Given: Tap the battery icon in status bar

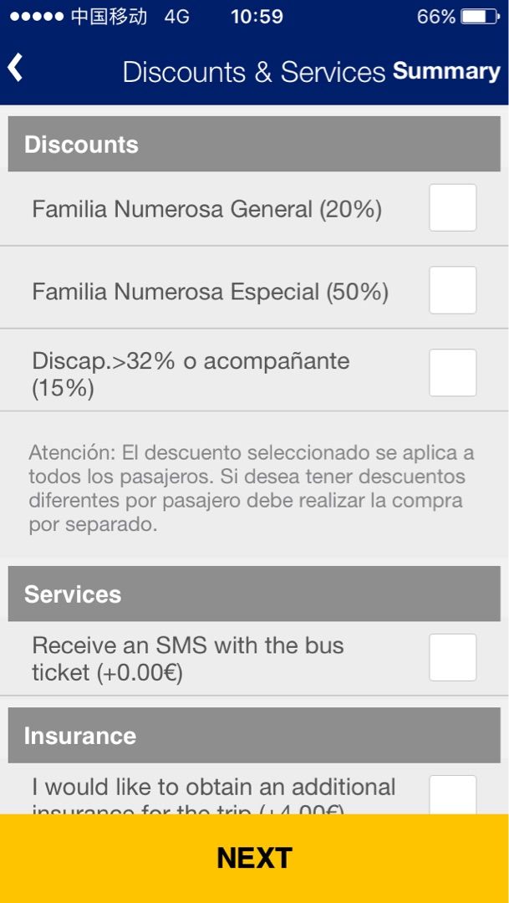Looking at the screenshot, I should (479, 17).
